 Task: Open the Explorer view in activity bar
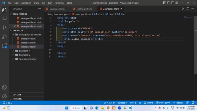click(4, 10)
